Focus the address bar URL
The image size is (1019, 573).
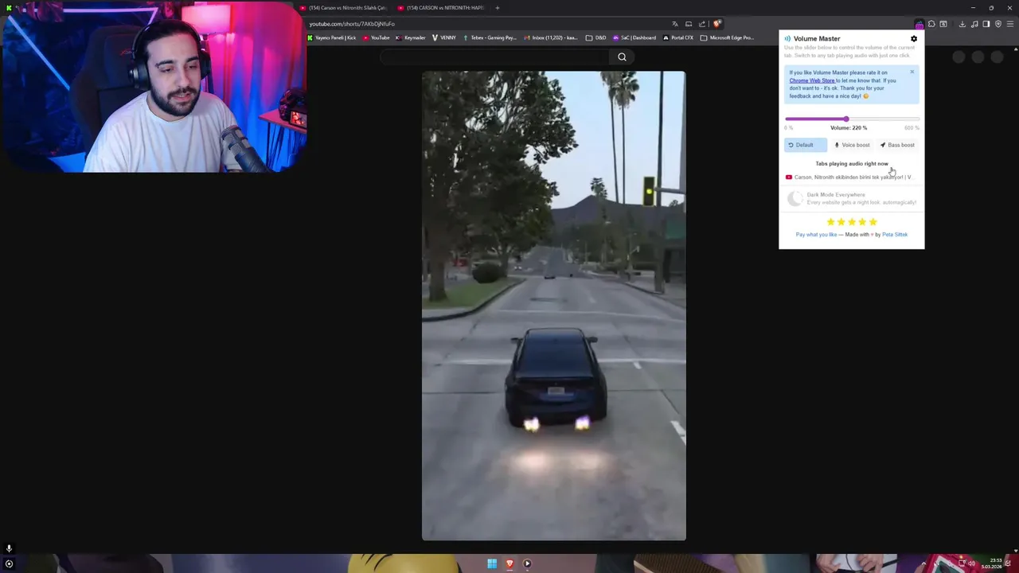[352, 24]
